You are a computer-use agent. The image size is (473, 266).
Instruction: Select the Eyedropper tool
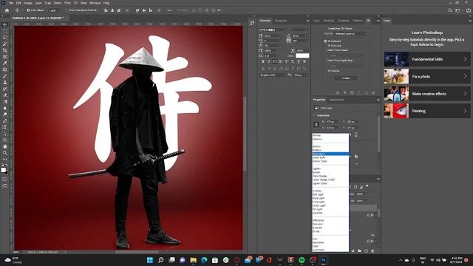[x=5, y=63]
